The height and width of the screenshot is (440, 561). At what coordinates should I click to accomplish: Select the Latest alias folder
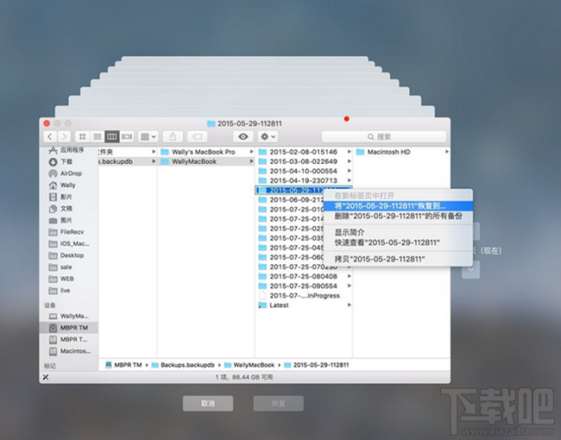point(279,305)
